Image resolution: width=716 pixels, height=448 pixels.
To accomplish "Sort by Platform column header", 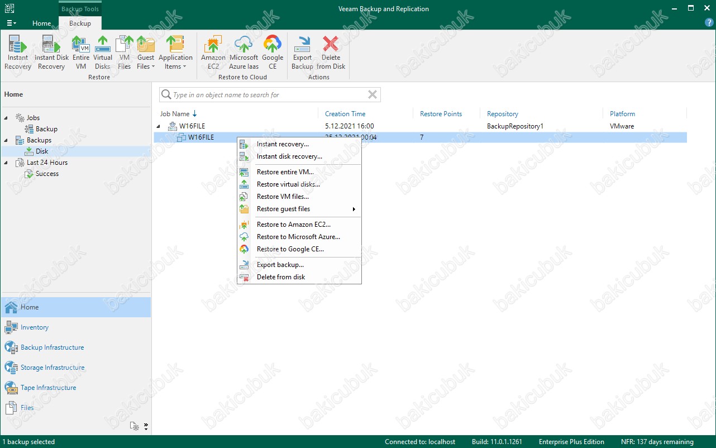I will tap(622, 114).
